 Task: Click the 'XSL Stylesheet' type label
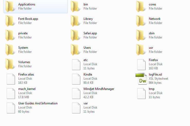point(158,79)
